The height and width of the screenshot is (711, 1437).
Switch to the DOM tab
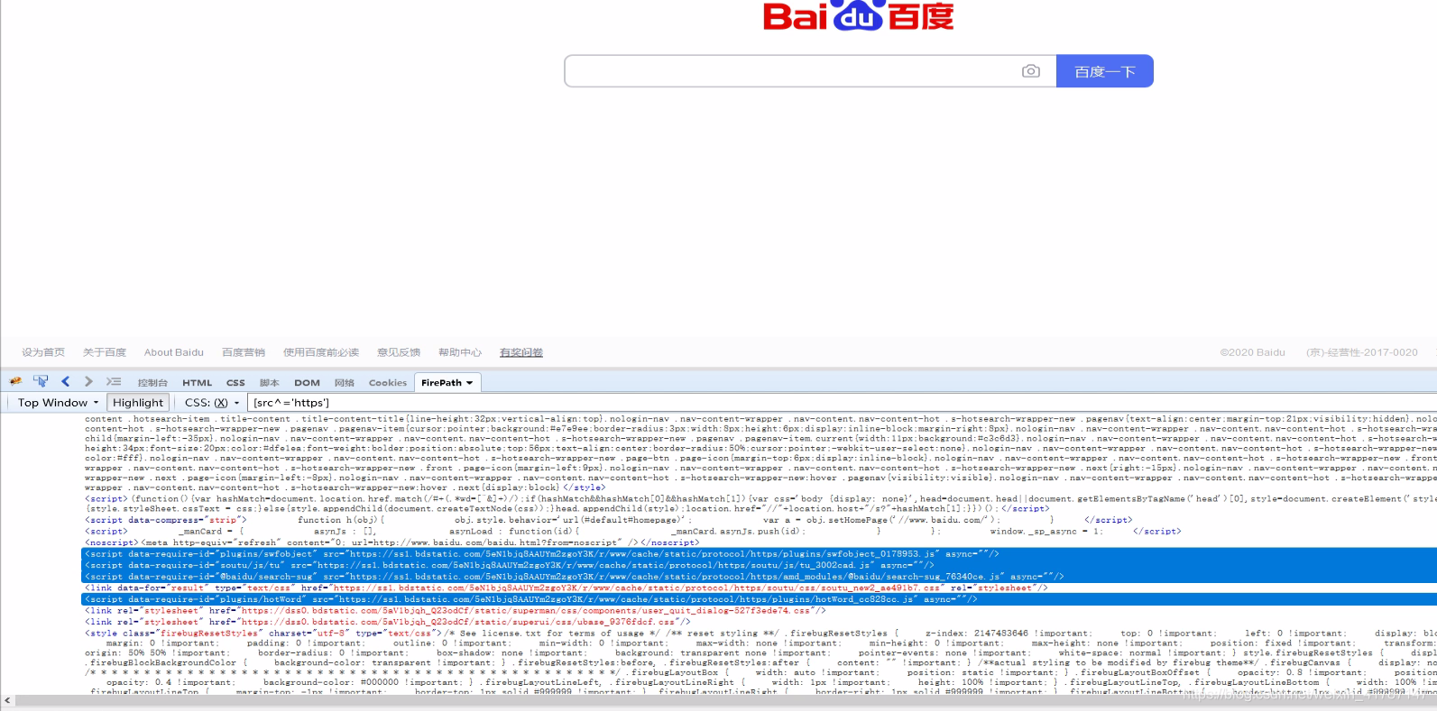click(307, 383)
